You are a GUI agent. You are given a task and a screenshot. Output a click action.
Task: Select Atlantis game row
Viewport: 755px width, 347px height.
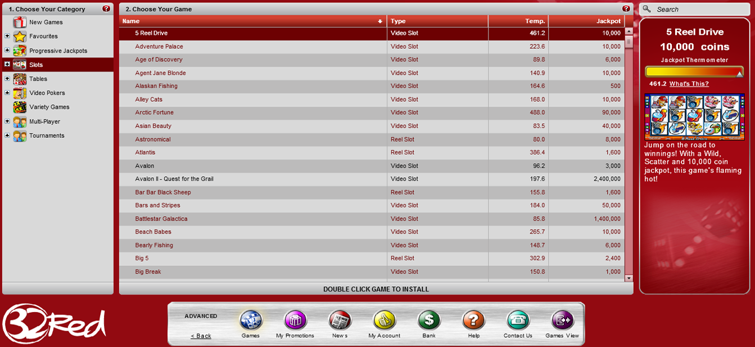[x=372, y=152]
